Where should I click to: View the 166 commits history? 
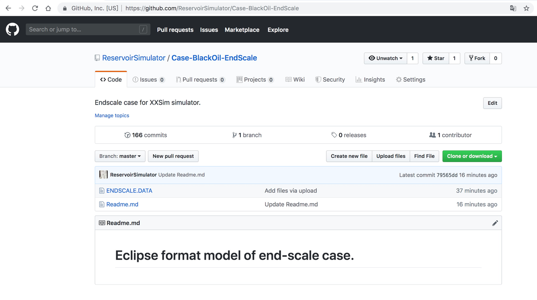click(146, 135)
